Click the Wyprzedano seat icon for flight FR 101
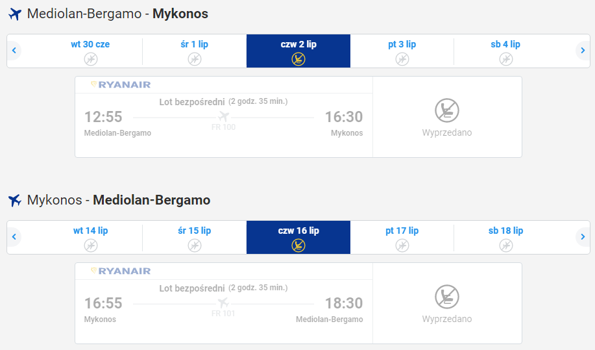 tap(447, 297)
